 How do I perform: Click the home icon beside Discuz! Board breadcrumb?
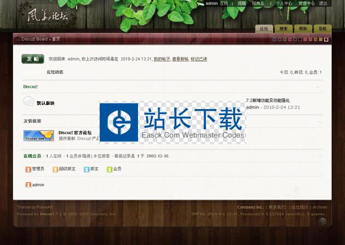coord(18,39)
